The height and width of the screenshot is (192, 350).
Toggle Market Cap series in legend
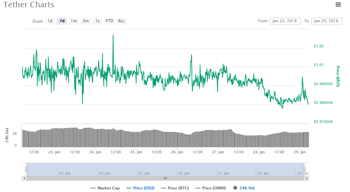click(105, 188)
